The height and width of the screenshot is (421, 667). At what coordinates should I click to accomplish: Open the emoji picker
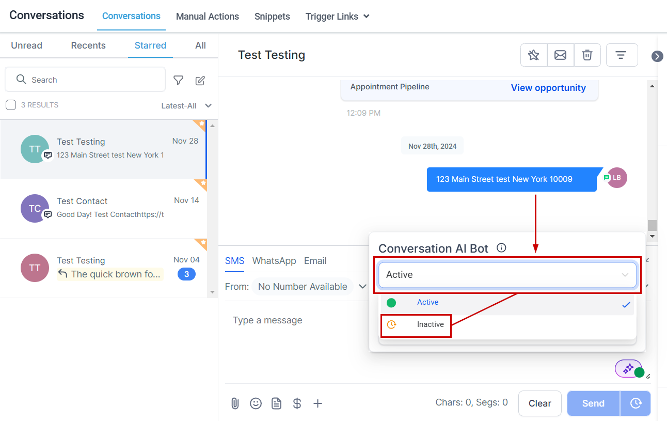(256, 403)
